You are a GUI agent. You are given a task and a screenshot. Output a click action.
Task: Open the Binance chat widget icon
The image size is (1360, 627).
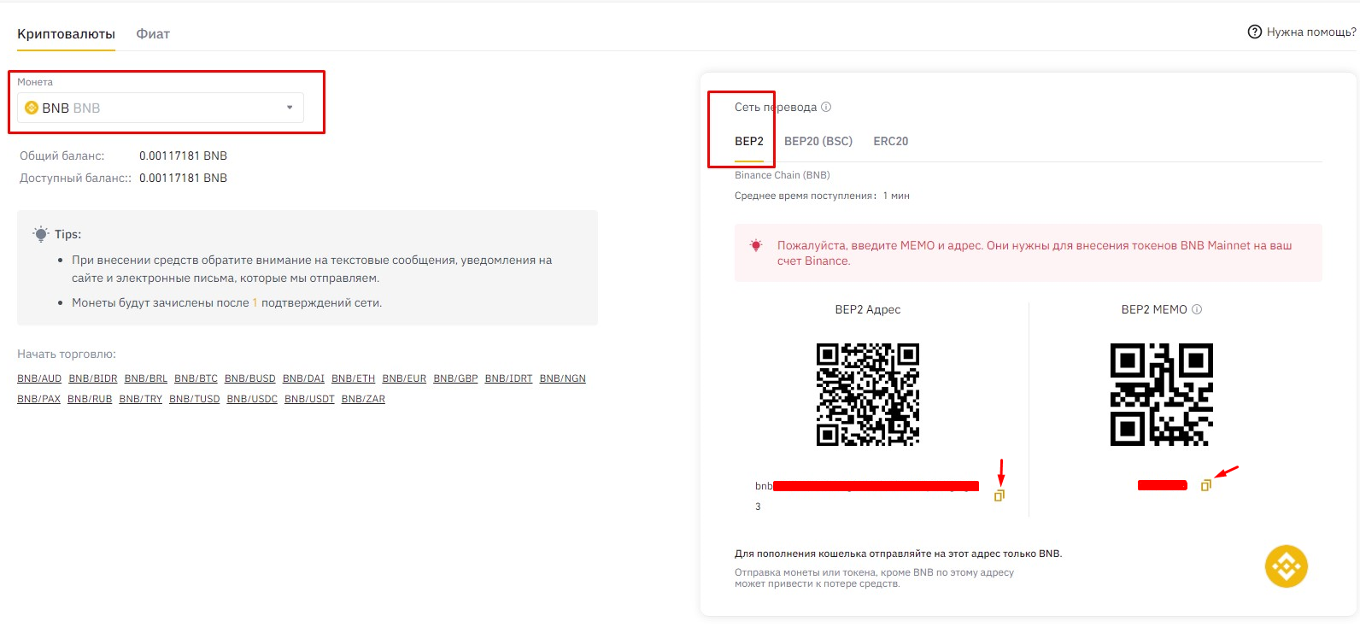pyautogui.click(x=1286, y=565)
